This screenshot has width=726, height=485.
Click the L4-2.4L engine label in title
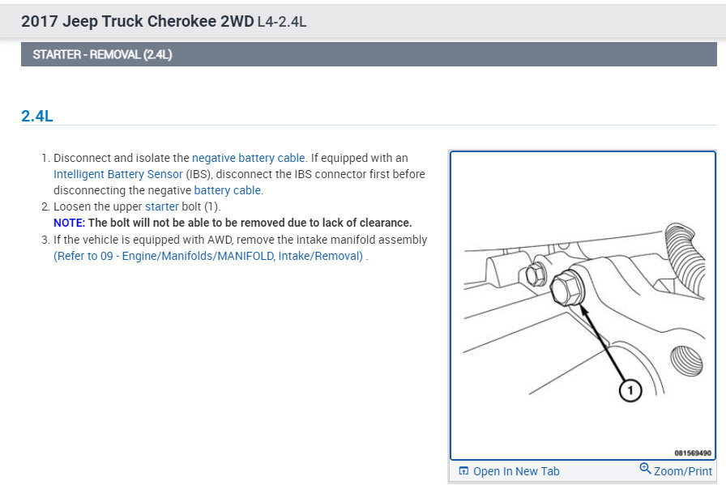282,22
